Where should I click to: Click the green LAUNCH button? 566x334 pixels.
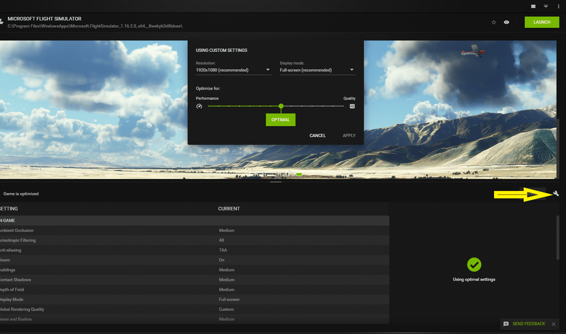coord(542,22)
